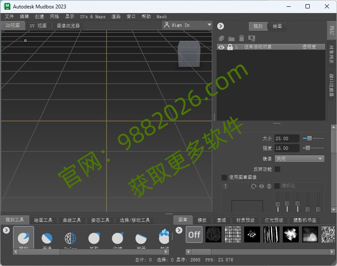Click properties panel scroll up arrow
The image size is (337, 266).
point(334,127)
